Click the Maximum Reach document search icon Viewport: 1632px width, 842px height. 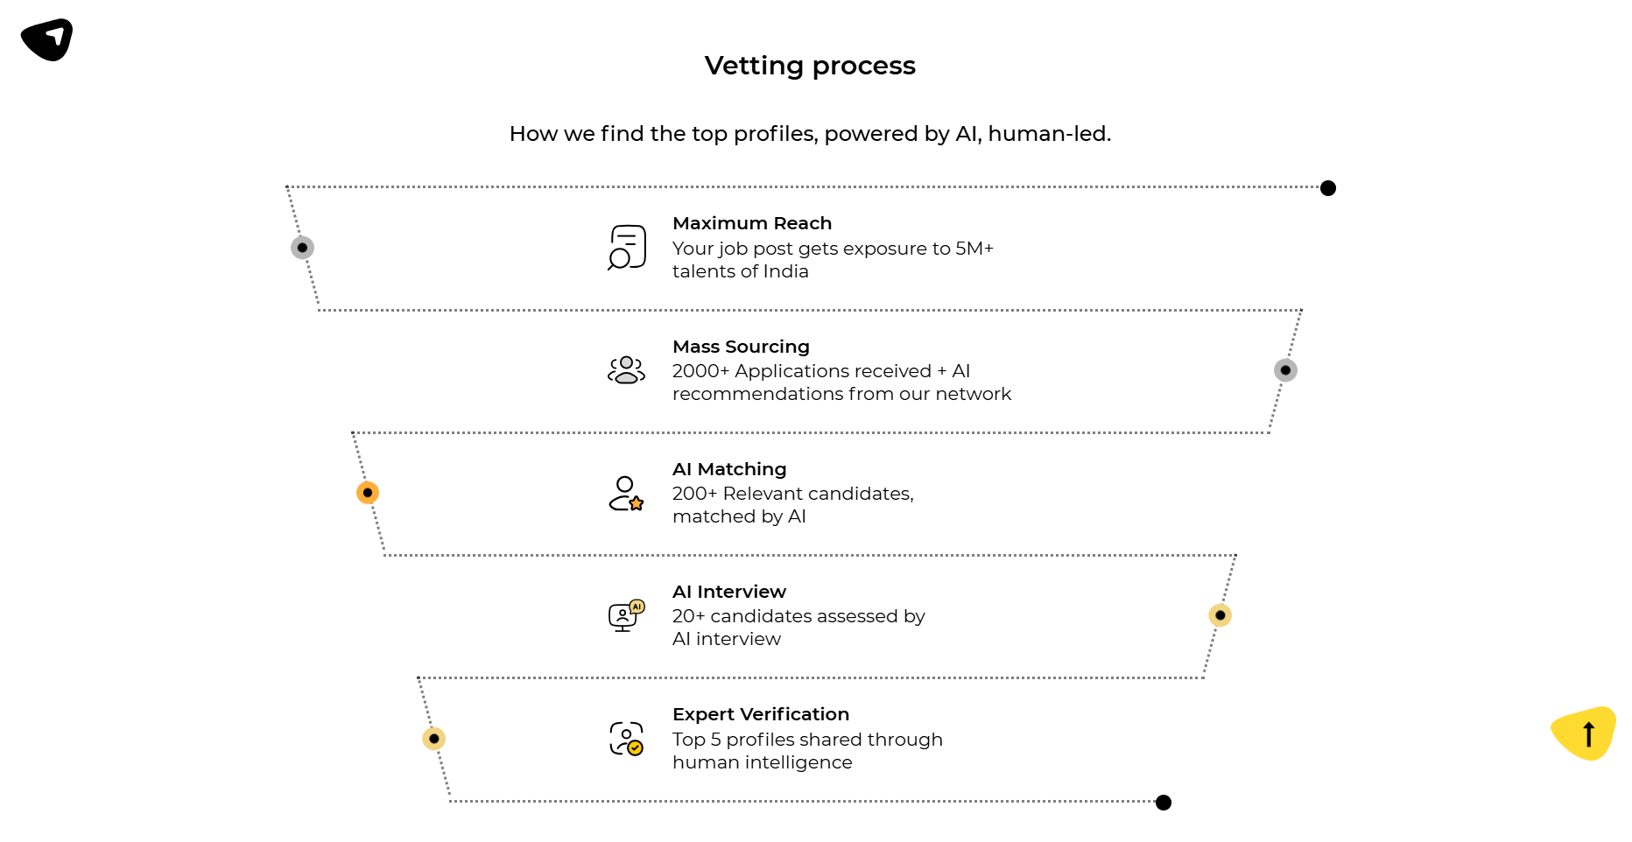tap(627, 249)
